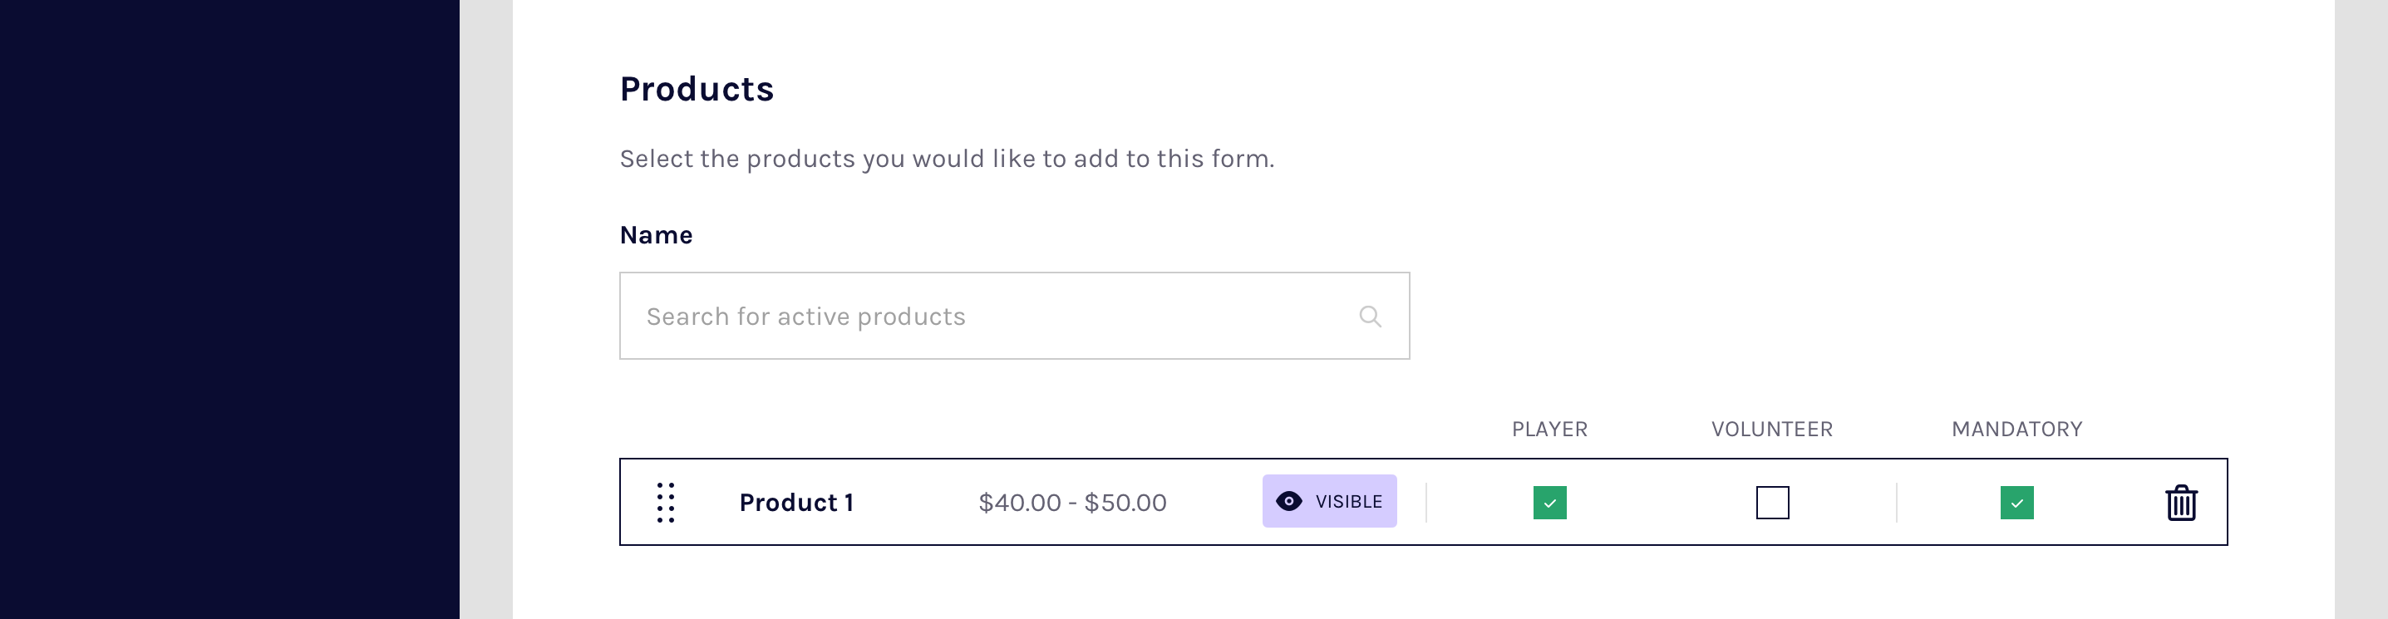The height and width of the screenshot is (619, 2388).
Task: Toggle the VISIBLE label text on Product 1
Action: click(1349, 501)
